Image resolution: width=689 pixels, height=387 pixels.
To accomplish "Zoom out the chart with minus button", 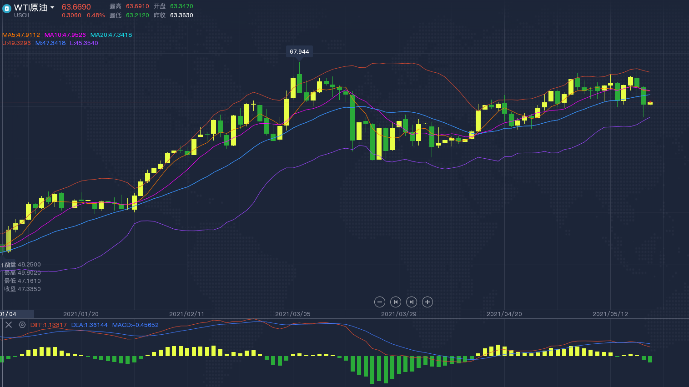I will pos(380,302).
